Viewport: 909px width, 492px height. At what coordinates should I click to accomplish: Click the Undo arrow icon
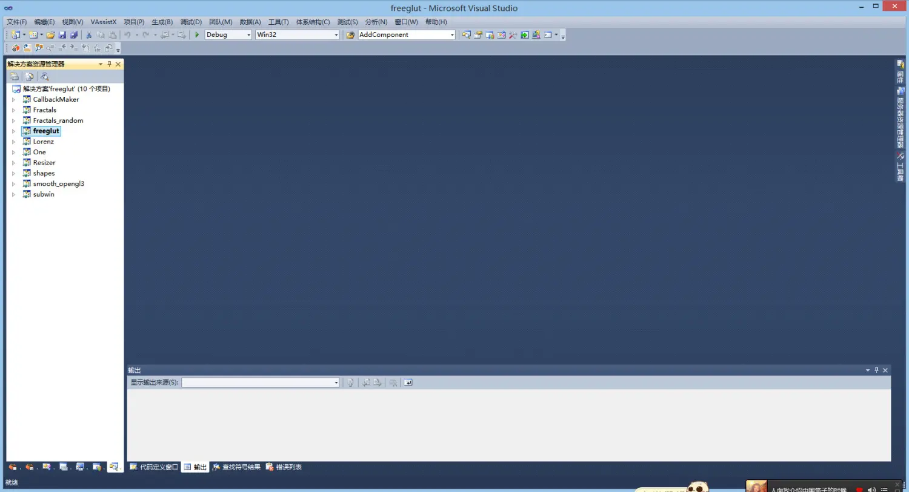pos(127,35)
